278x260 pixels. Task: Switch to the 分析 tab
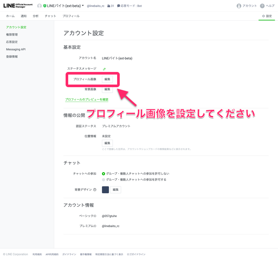point(36,16)
